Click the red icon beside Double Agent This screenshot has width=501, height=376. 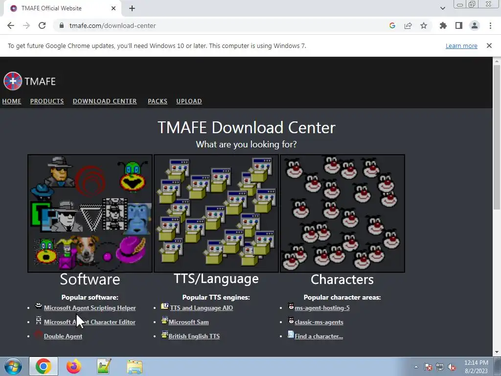[x=38, y=334]
